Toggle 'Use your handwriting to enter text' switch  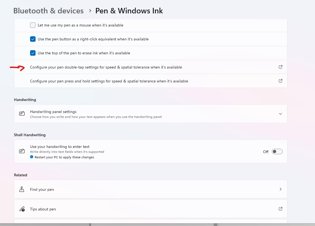point(277,151)
